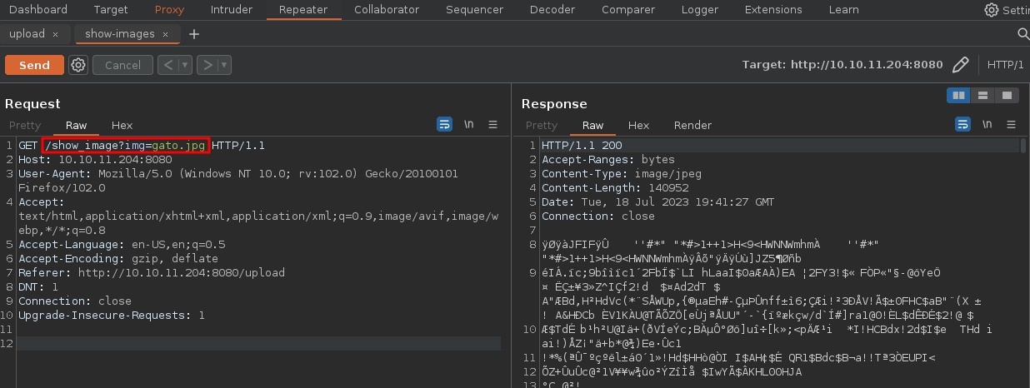Select the upload repeater tab
The height and width of the screenshot is (388, 1030).
(x=27, y=34)
